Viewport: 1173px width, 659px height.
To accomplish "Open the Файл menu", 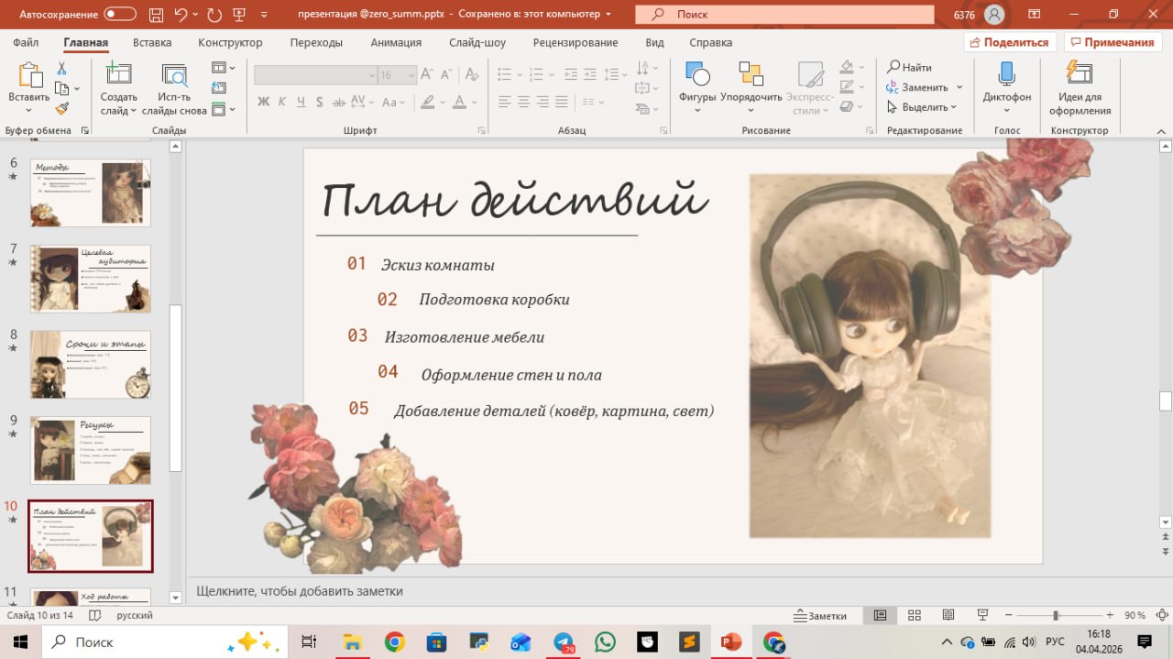I will pyautogui.click(x=26, y=42).
